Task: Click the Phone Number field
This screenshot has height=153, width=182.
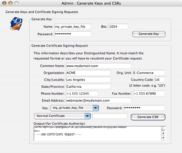Action: [x=82, y=93]
